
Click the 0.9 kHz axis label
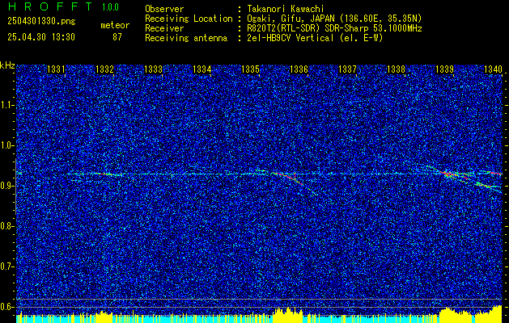tap(7, 186)
